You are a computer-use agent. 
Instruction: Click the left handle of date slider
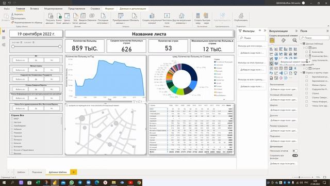[x=13, y=47]
